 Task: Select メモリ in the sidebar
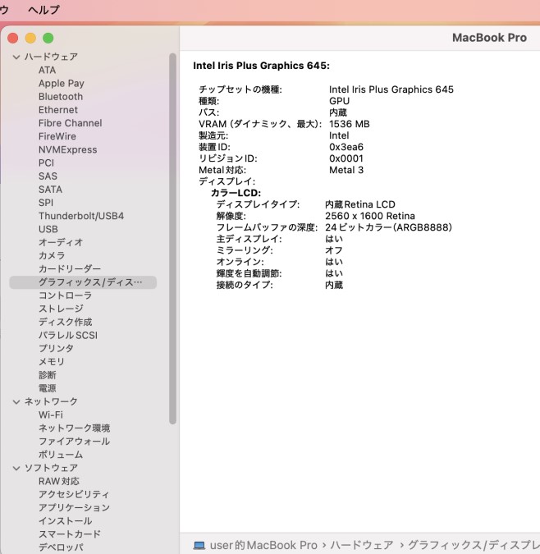[x=52, y=362]
